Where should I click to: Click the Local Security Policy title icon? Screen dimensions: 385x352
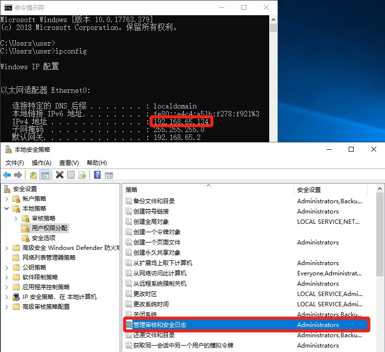pyautogui.click(x=9, y=149)
